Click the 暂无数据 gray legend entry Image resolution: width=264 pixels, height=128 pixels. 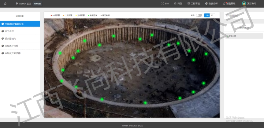tap(105, 15)
